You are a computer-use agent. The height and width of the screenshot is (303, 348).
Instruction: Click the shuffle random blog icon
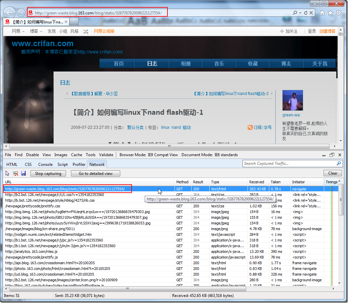(86, 31)
